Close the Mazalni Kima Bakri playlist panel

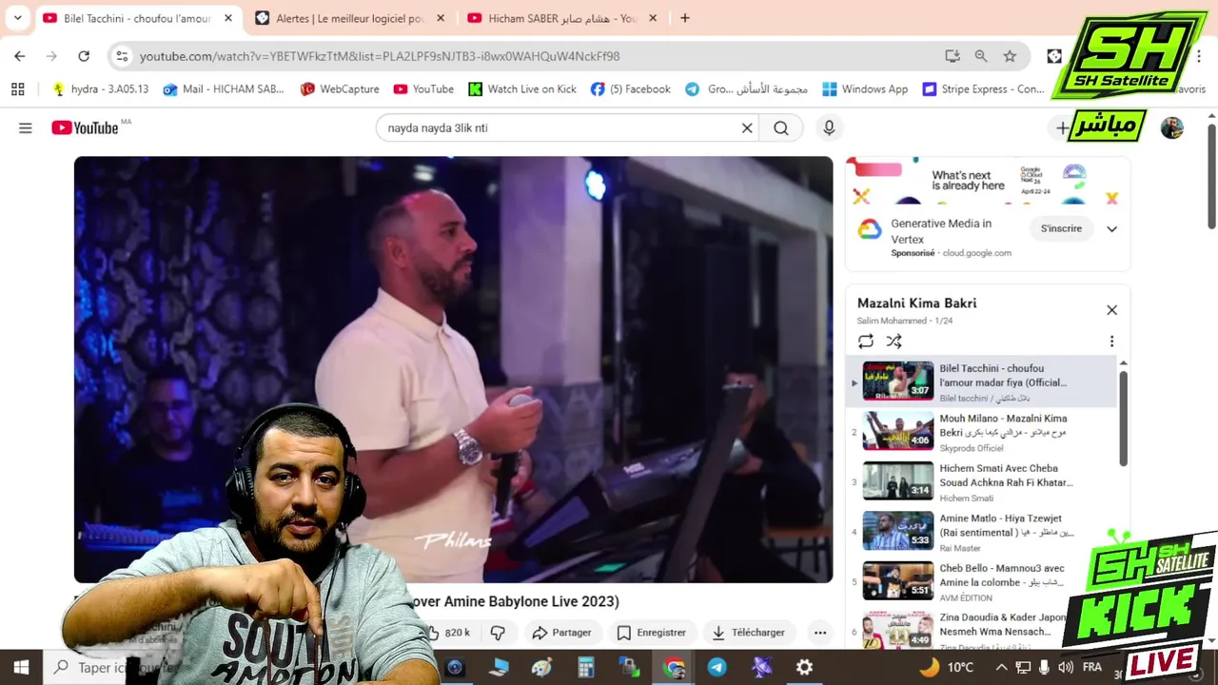(x=1111, y=310)
